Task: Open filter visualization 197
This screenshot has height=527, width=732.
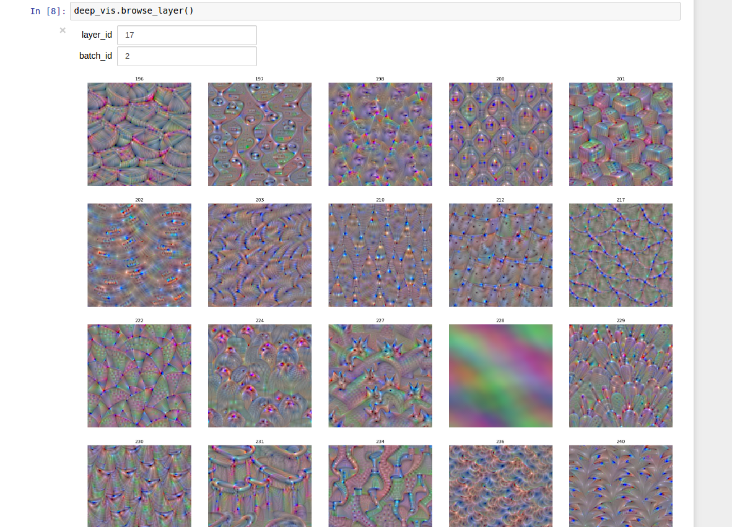Action: (259, 134)
